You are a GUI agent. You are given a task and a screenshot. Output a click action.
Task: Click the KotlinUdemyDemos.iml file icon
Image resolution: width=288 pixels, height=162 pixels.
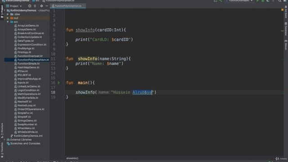[x=12, y=136]
